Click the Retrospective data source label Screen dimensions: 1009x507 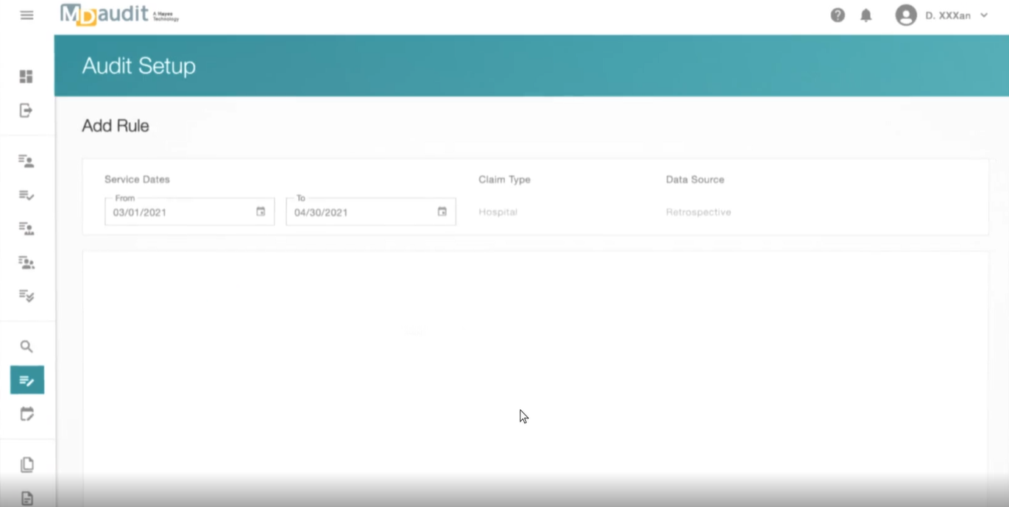click(x=698, y=212)
